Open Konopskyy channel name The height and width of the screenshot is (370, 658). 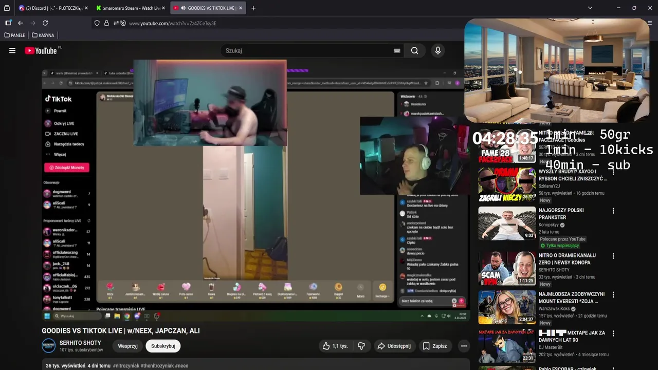pos(549,225)
